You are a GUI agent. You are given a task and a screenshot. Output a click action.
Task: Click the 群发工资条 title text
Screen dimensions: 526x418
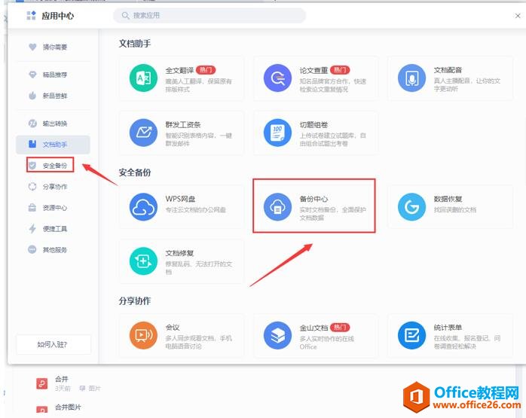183,125
